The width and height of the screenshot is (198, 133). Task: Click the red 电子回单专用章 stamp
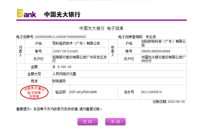tap(34, 93)
